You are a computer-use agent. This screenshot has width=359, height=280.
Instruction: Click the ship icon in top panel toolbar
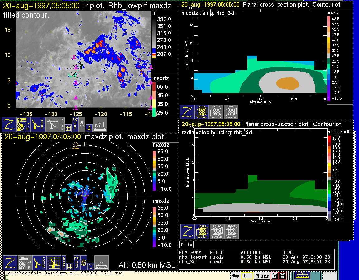(100, 124)
